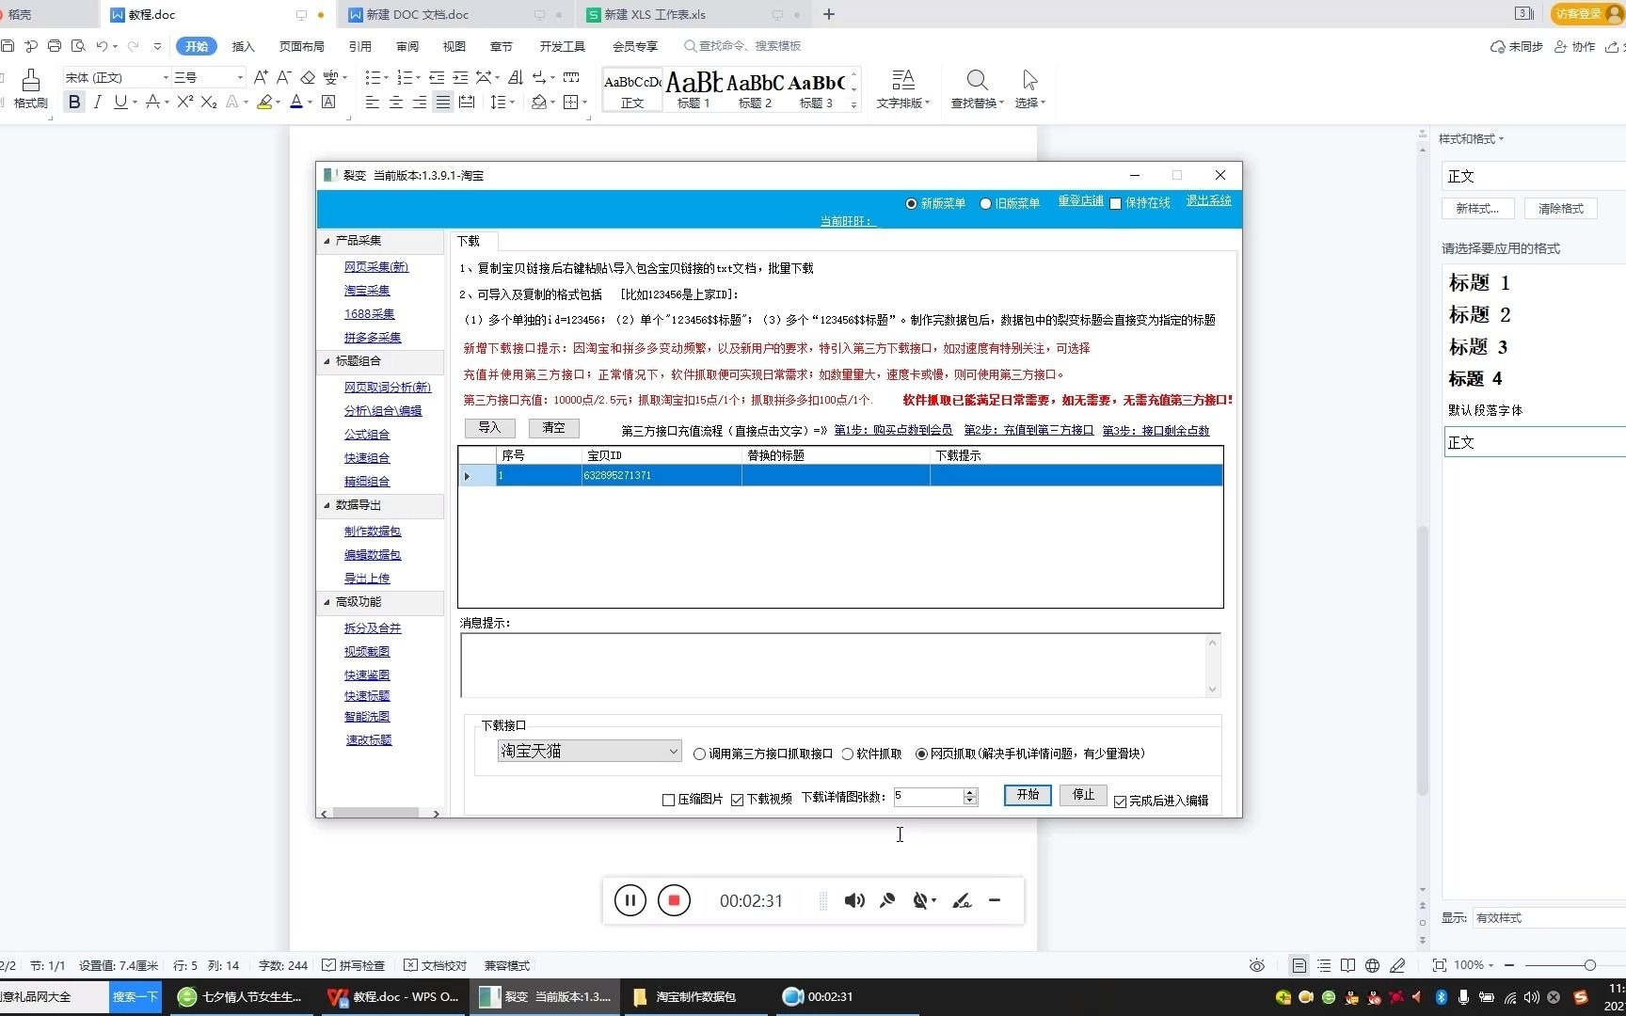The width and height of the screenshot is (1626, 1016).
Task: Click the 停止 button
Action: pyautogui.click(x=1083, y=795)
